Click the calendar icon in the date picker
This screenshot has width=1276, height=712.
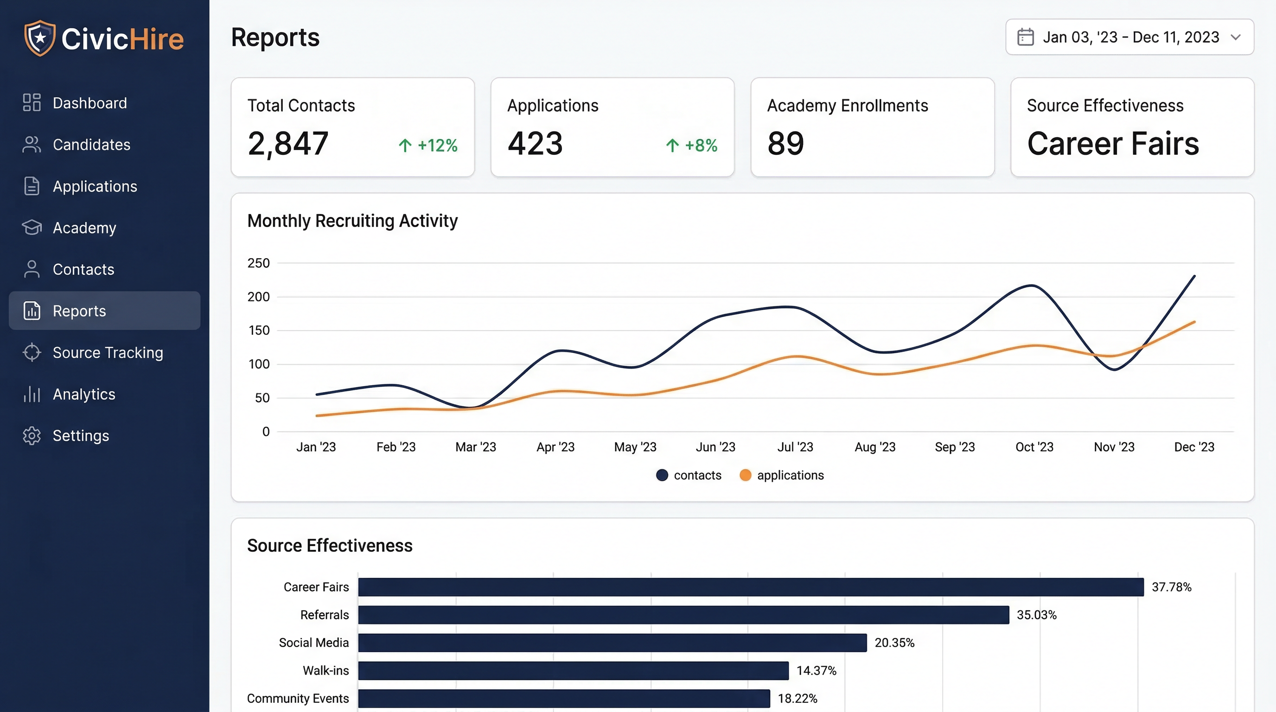(1026, 37)
